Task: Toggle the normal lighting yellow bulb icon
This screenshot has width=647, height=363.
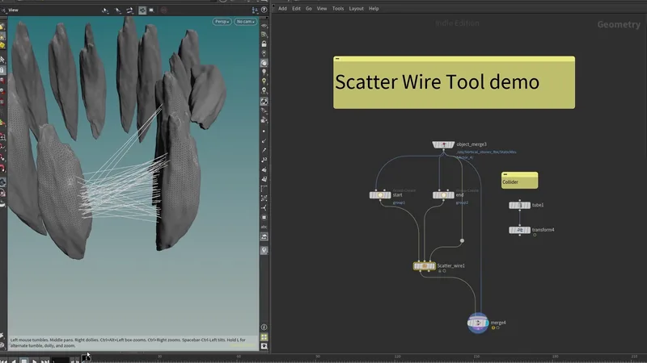Action: [x=264, y=81]
